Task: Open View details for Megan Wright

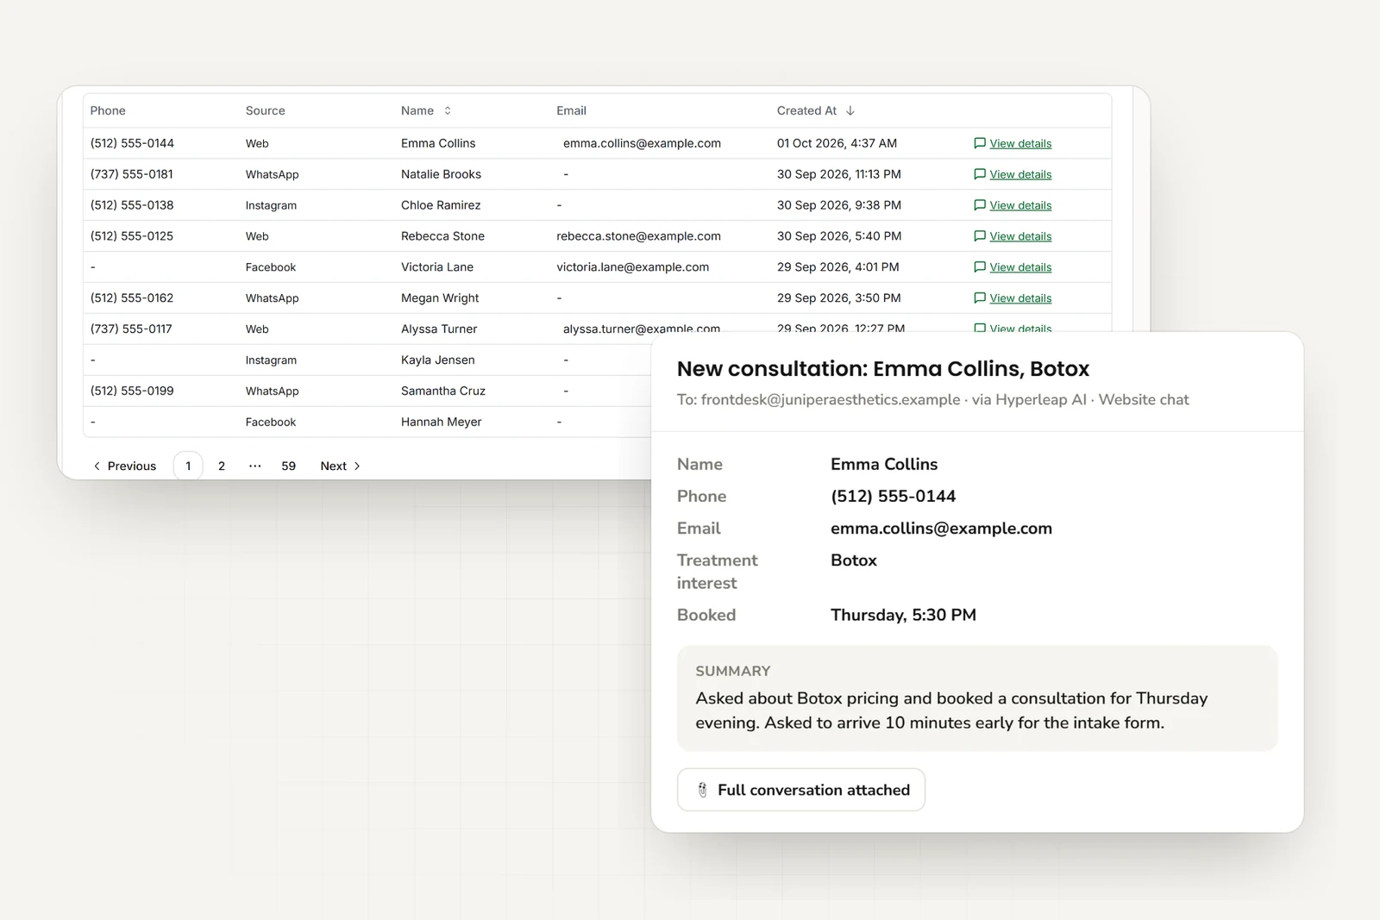Action: point(1020,298)
